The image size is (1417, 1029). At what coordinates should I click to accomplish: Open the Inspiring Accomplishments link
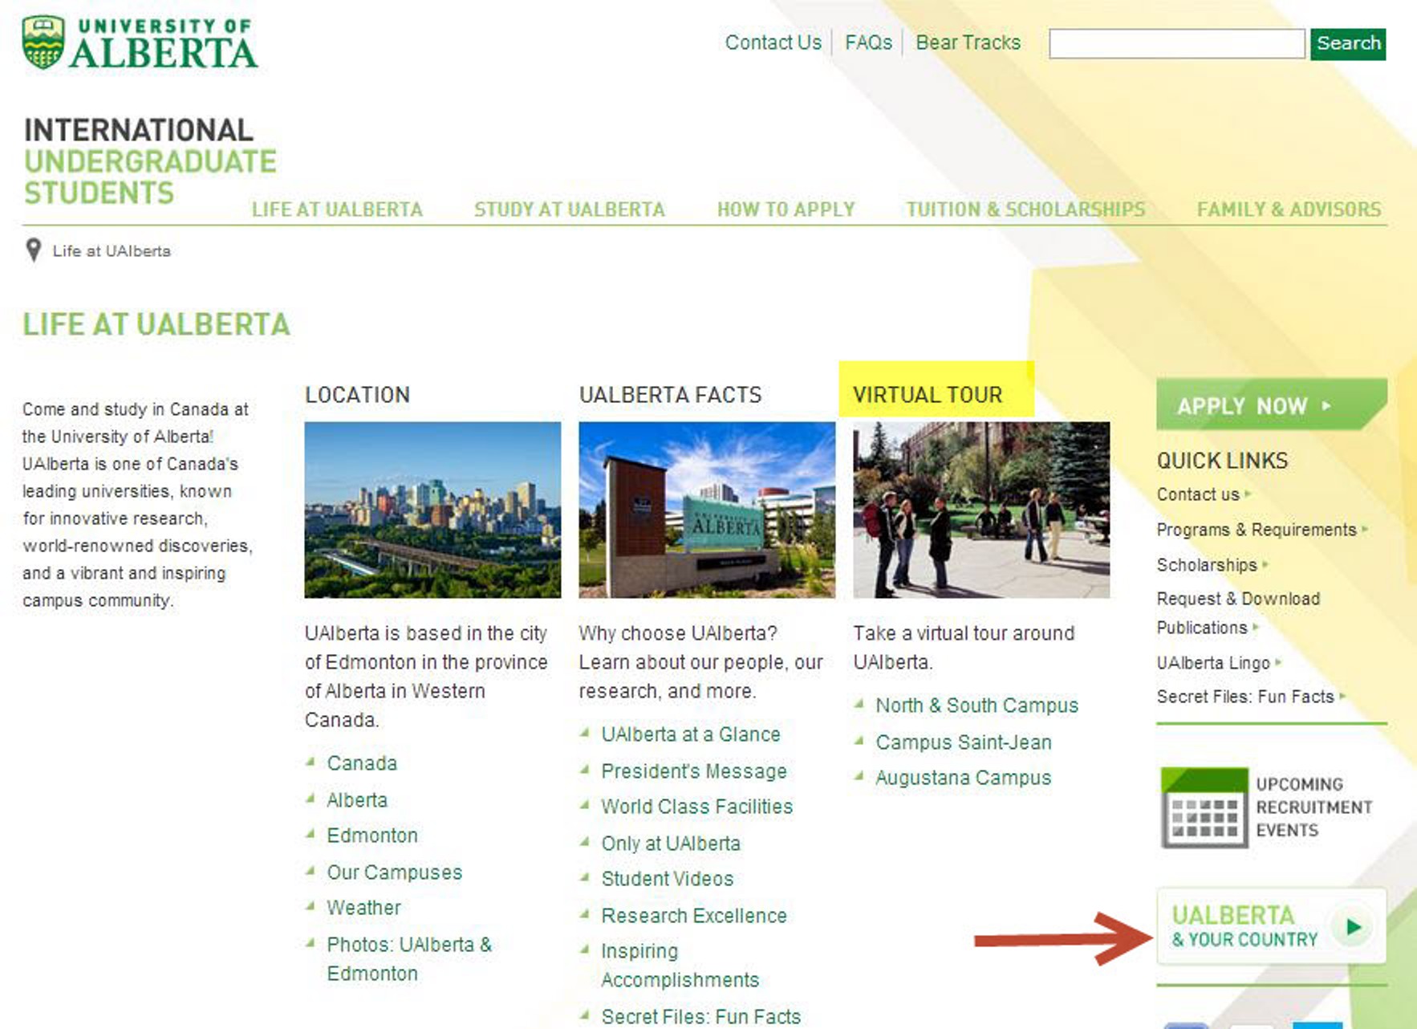click(680, 966)
